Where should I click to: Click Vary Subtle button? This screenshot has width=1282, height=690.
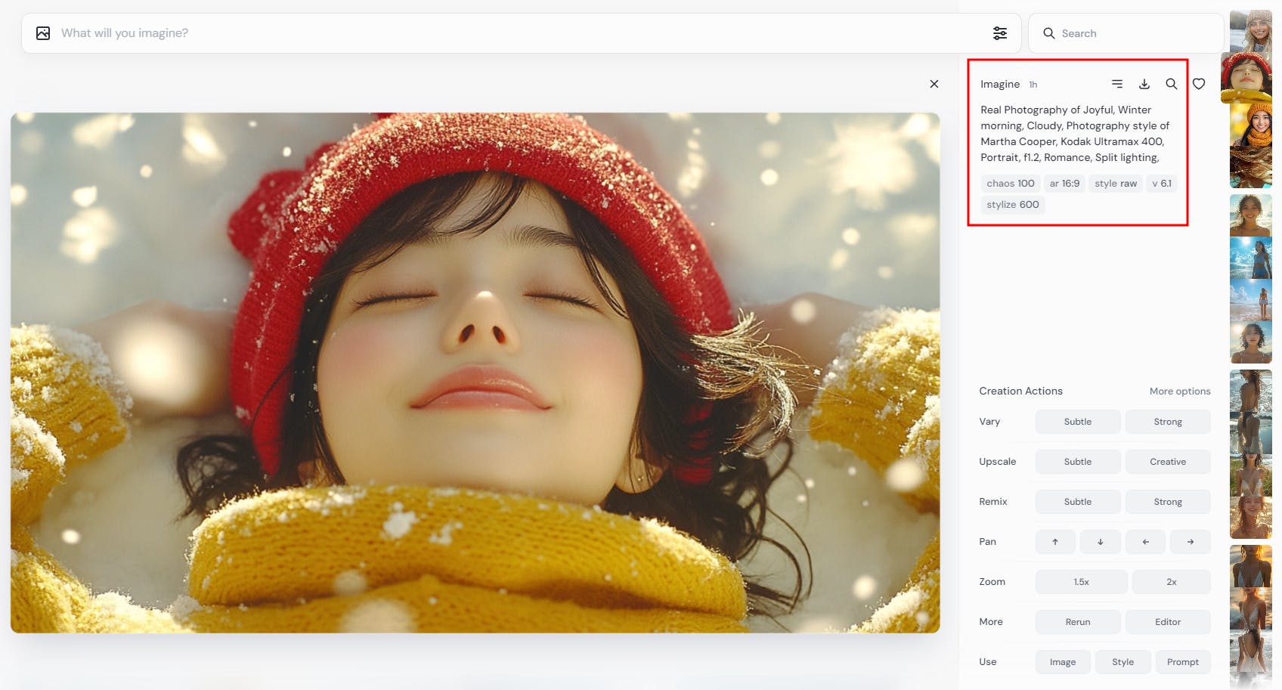[1078, 422]
